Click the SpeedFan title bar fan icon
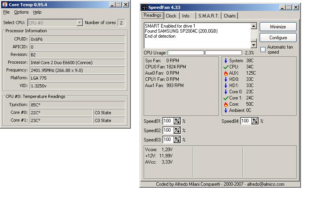The height and width of the screenshot is (204, 327). [144, 7]
